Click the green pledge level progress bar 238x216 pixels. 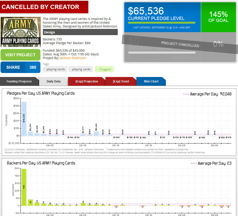click(161, 23)
